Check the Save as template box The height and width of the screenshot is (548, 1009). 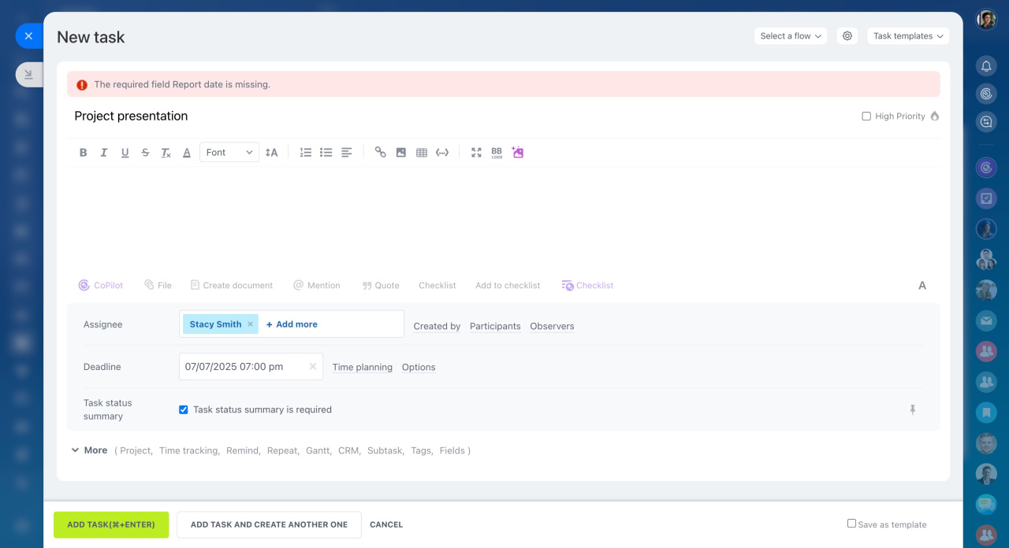851,524
